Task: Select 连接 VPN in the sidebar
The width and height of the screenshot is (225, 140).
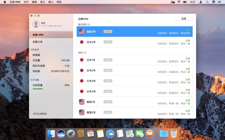Action: coord(51,35)
